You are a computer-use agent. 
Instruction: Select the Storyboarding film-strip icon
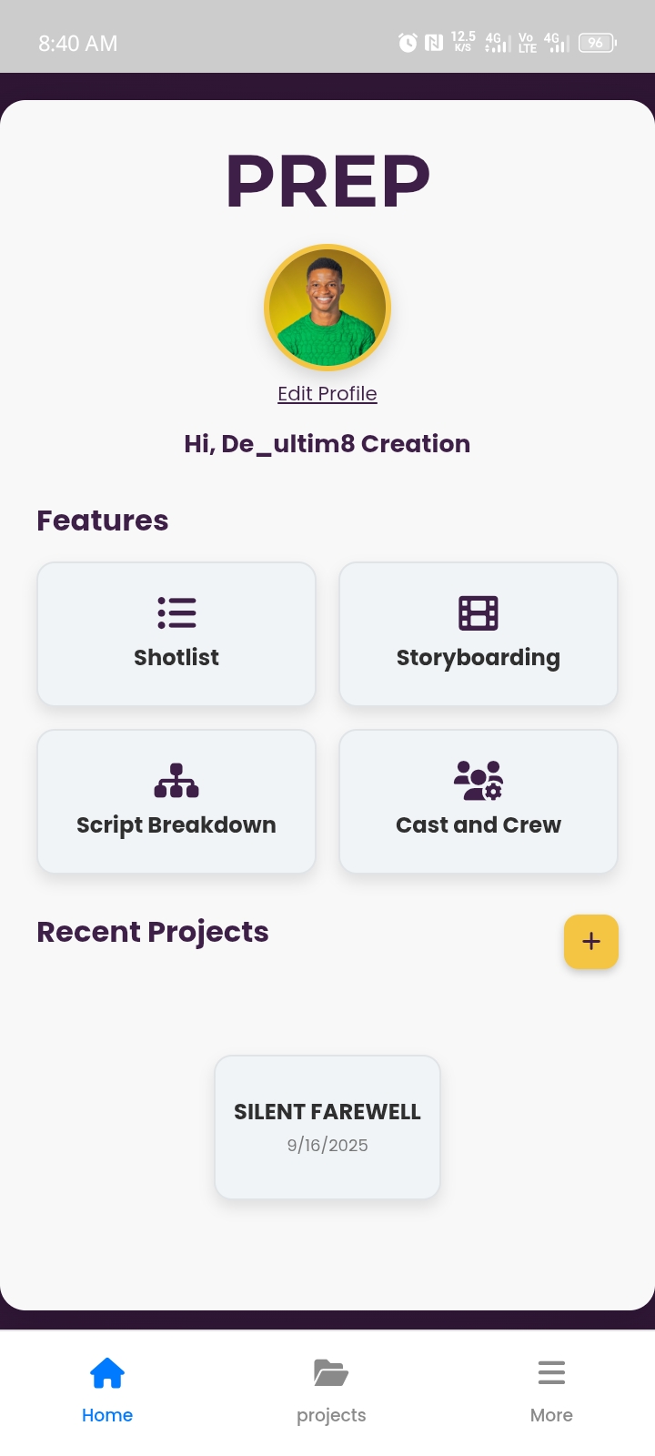478,612
